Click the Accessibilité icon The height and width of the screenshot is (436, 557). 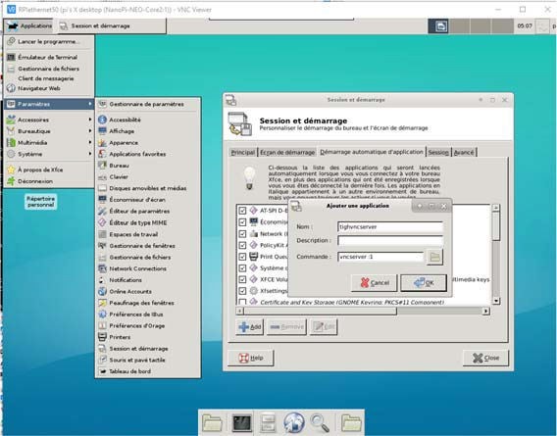point(102,120)
